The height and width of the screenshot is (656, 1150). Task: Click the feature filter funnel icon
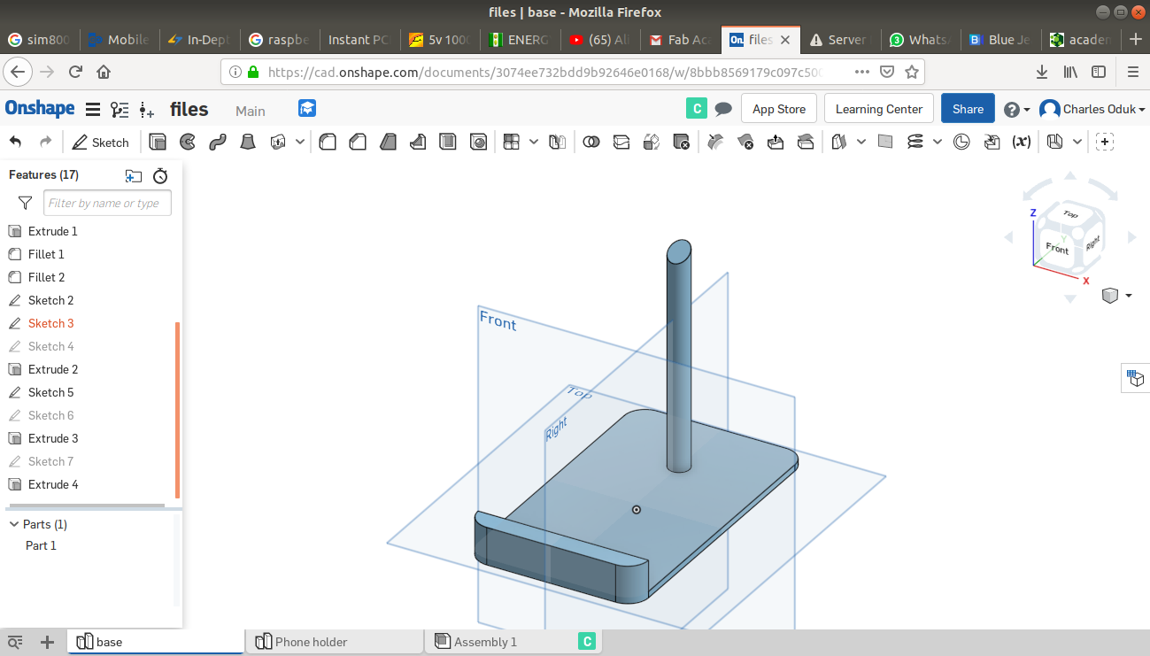(x=25, y=203)
